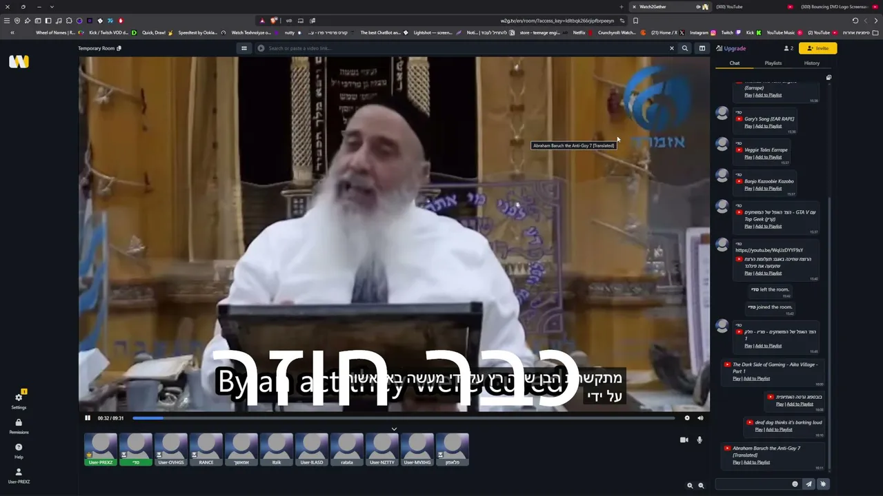Click the search magnifier button

(x=685, y=48)
